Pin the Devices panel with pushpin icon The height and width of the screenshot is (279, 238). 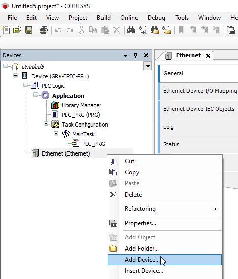tap(135, 55)
